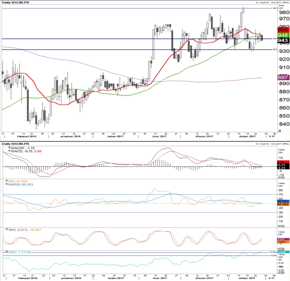
Task: Click the black 943 last price label
Action: pyautogui.click(x=283, y=40)
